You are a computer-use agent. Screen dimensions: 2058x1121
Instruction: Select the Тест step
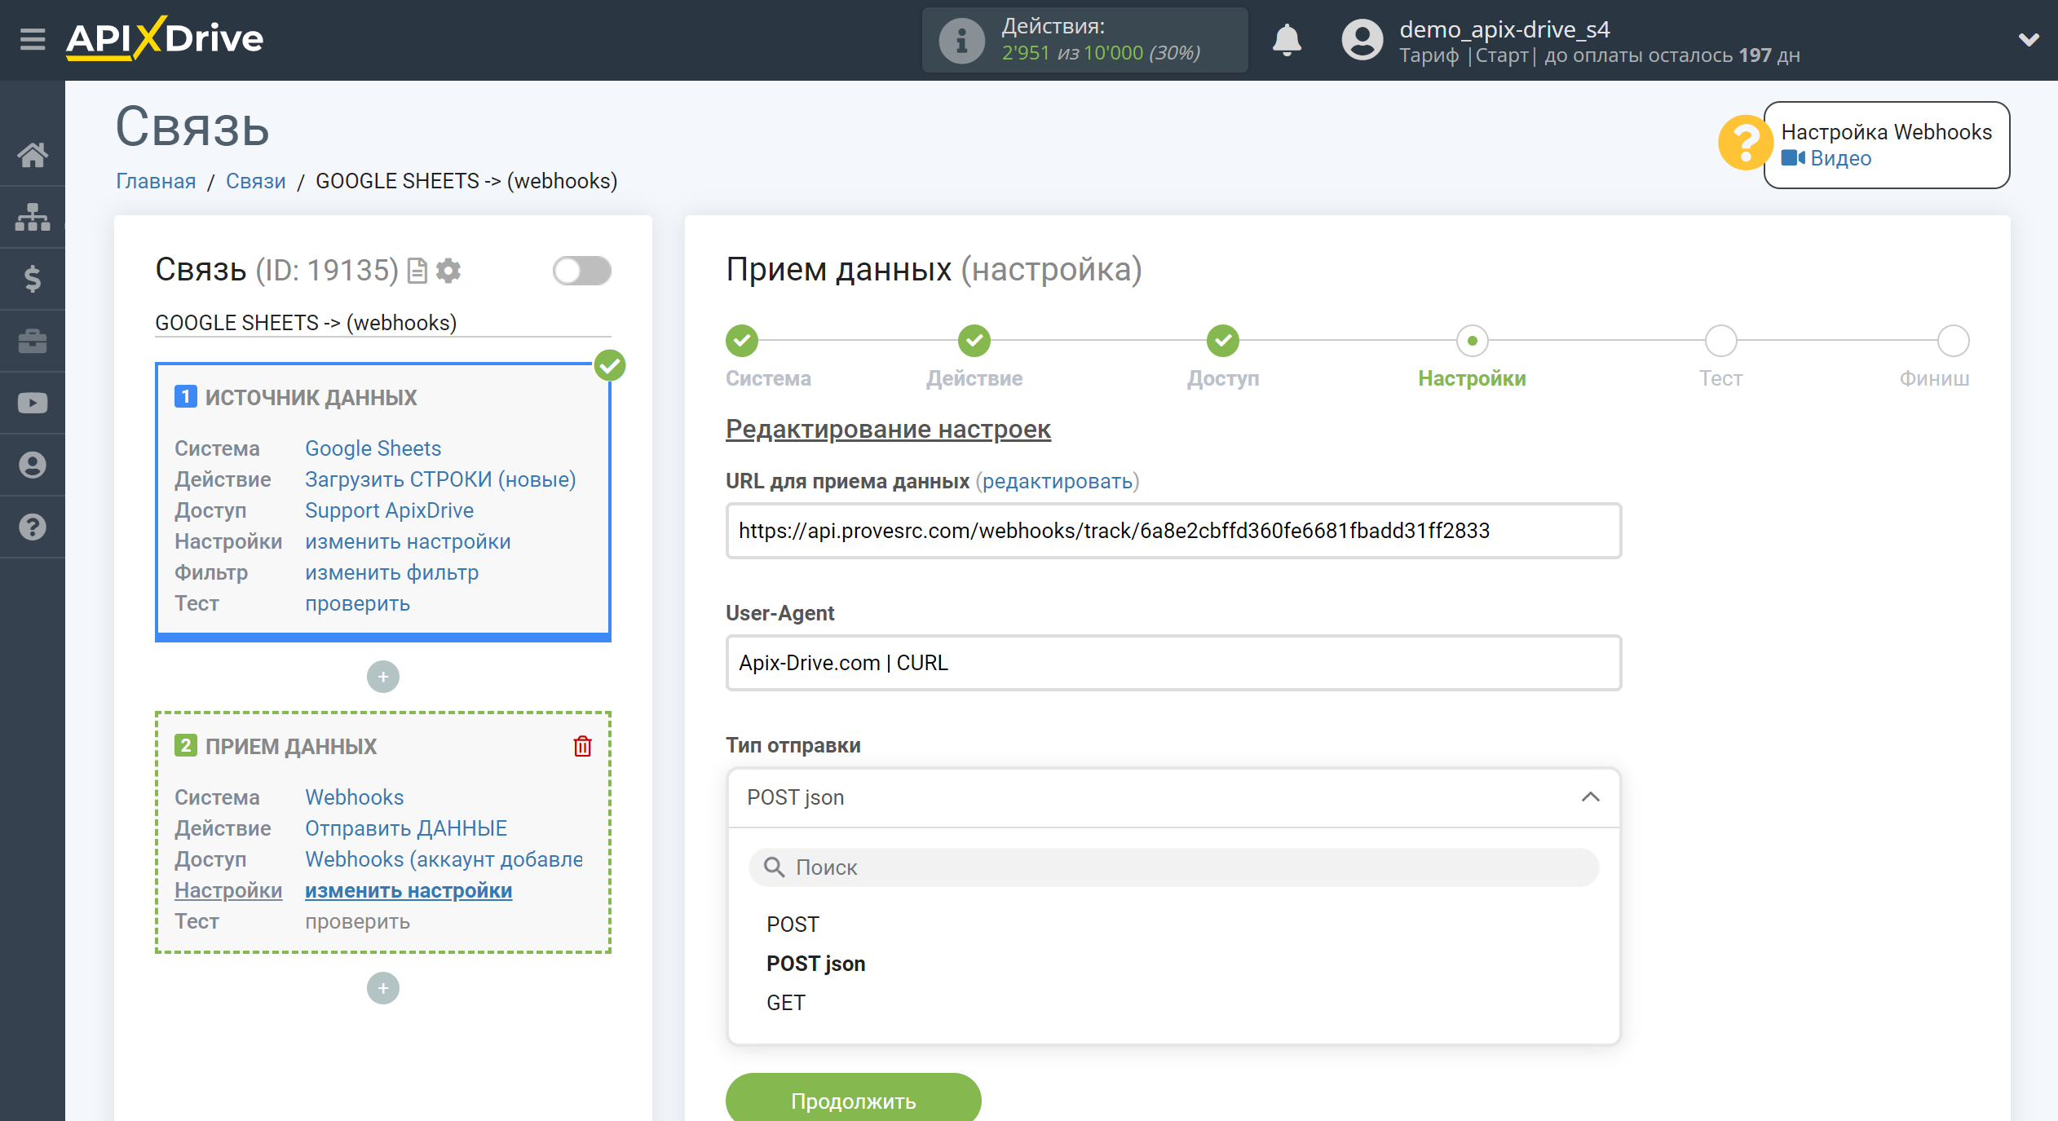point(1720,341)
